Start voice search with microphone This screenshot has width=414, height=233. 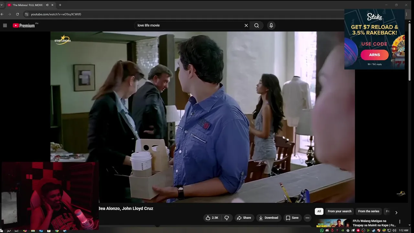271,25
